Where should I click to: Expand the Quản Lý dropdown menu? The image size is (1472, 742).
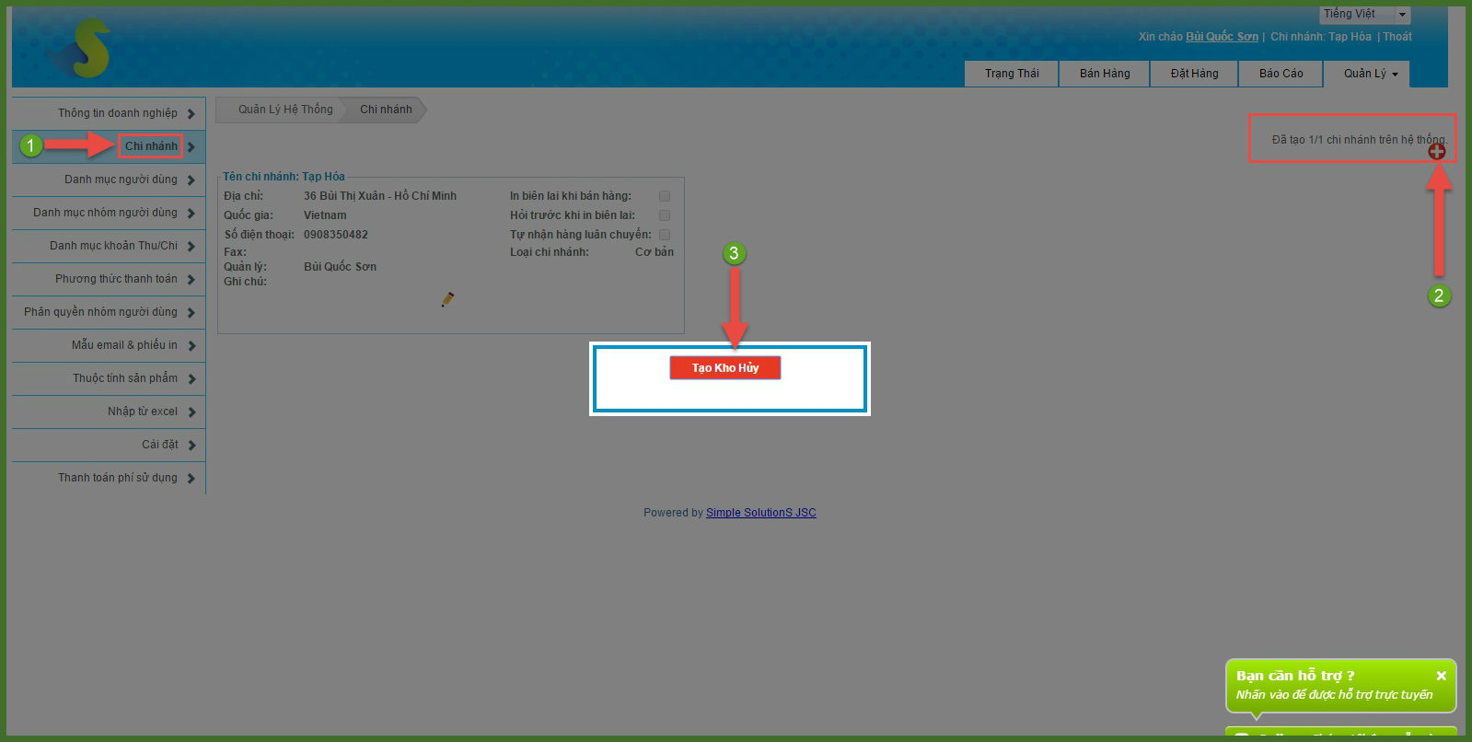tap(1370, 74)
